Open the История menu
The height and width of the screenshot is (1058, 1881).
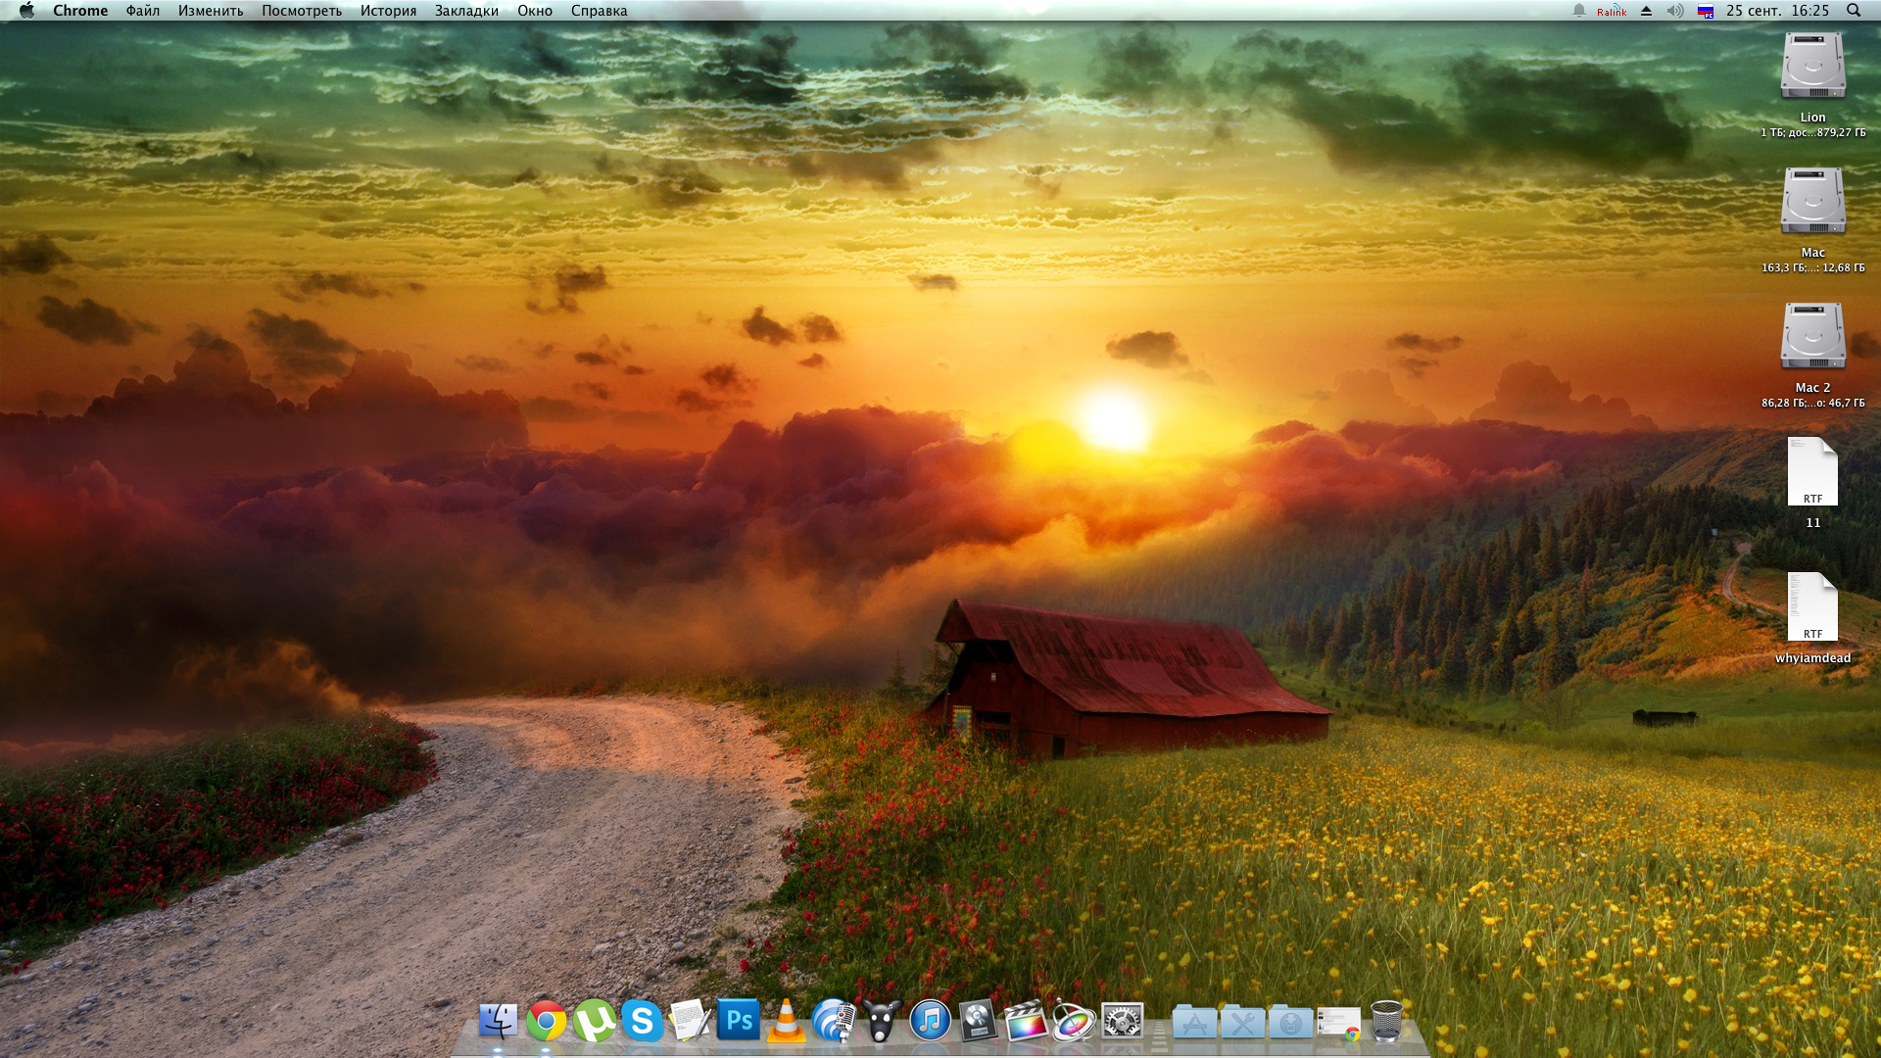click(x=388, y=11)
